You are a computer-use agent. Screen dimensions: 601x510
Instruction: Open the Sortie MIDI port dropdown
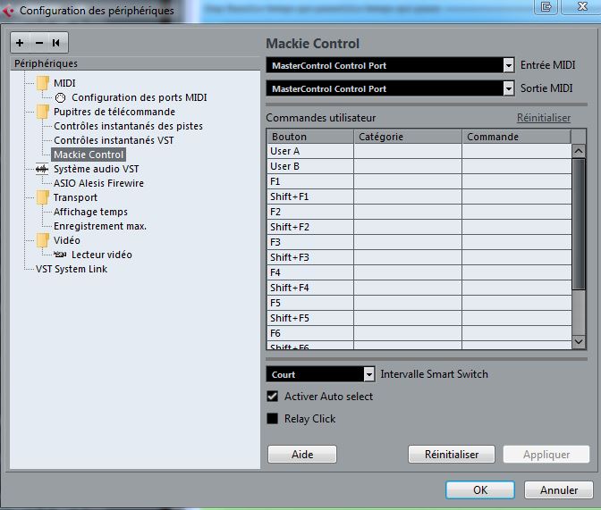(508, 88)
